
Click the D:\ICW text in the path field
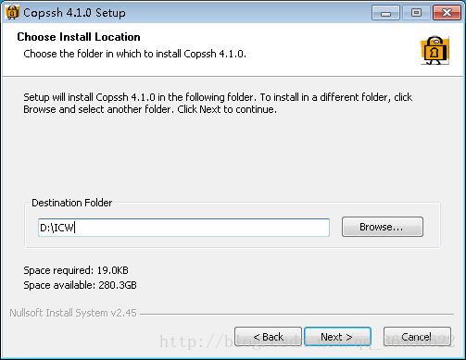pos(57,228)
